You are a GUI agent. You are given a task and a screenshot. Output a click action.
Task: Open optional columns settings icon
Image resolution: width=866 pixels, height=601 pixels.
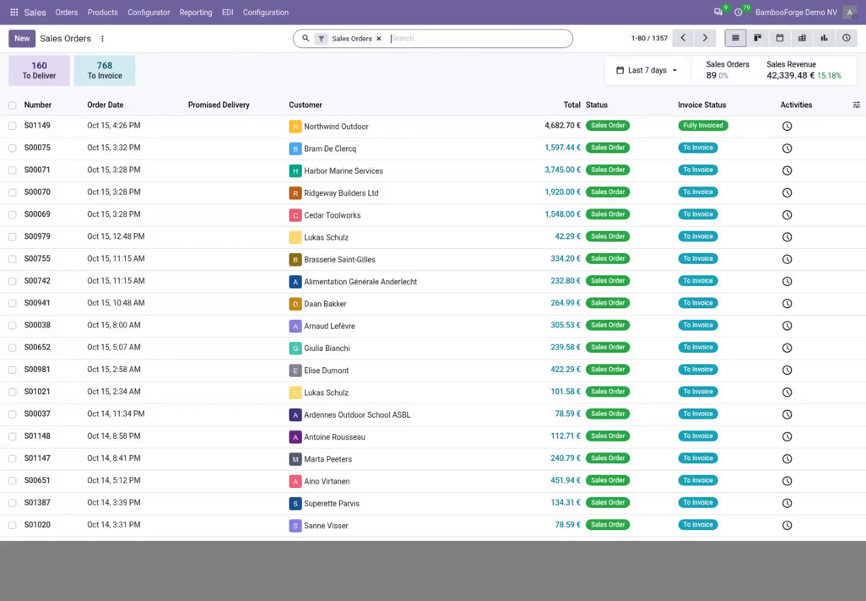tap(856, 105)
